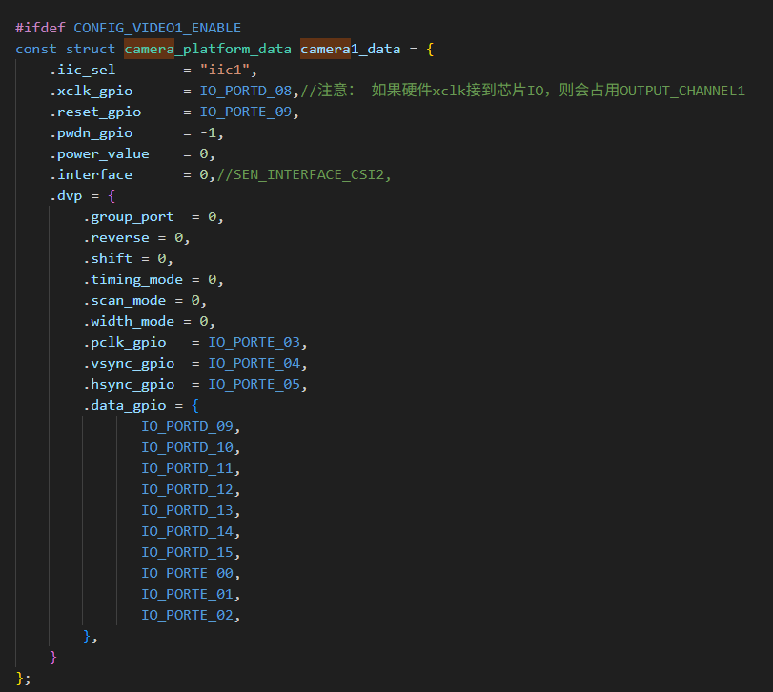
Task: Select the IO_PORTE_04 value
Action: click(x=254, y=364)
